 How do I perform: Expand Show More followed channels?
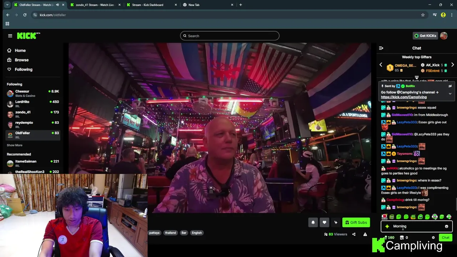[15, 145]
